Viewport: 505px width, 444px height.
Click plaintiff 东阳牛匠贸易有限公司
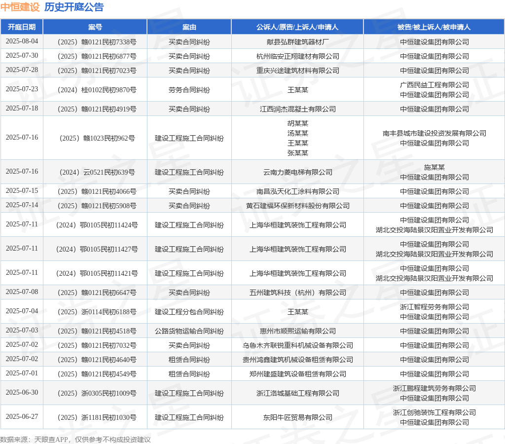coord(297,417)
